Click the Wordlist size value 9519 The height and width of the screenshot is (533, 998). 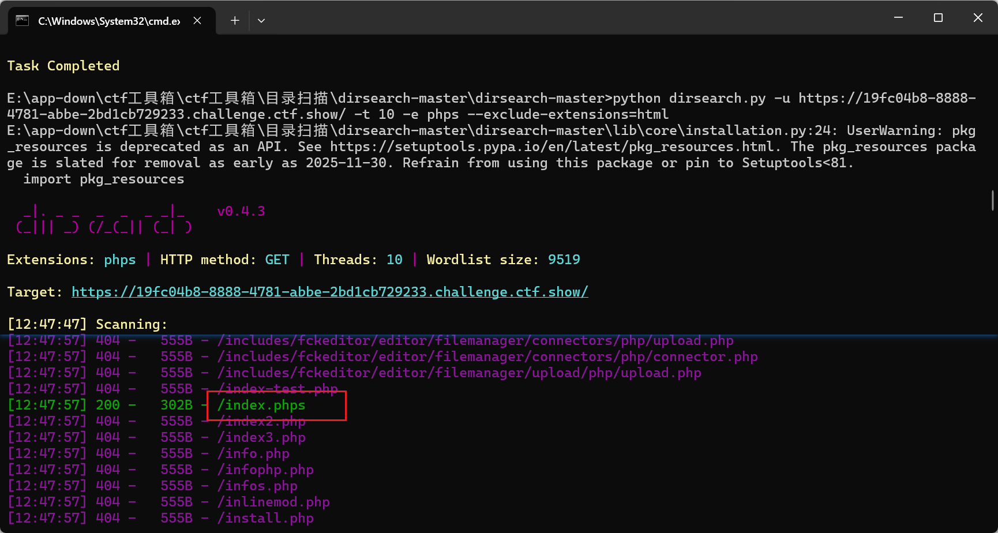point(564,260)
